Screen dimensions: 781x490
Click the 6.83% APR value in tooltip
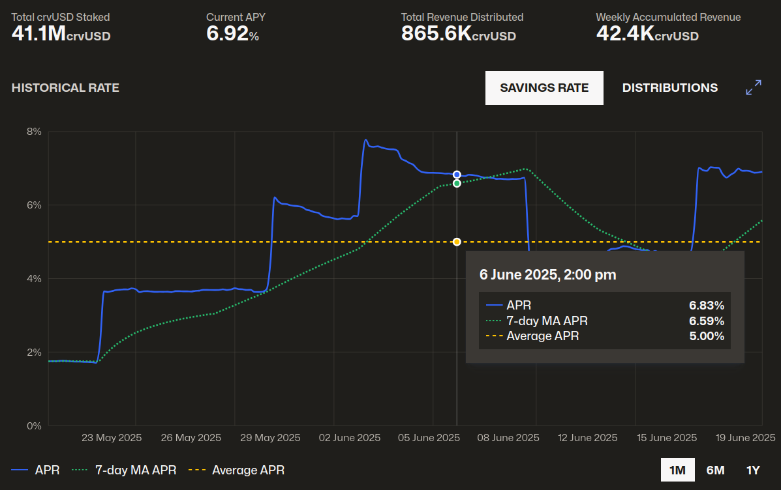706,305
